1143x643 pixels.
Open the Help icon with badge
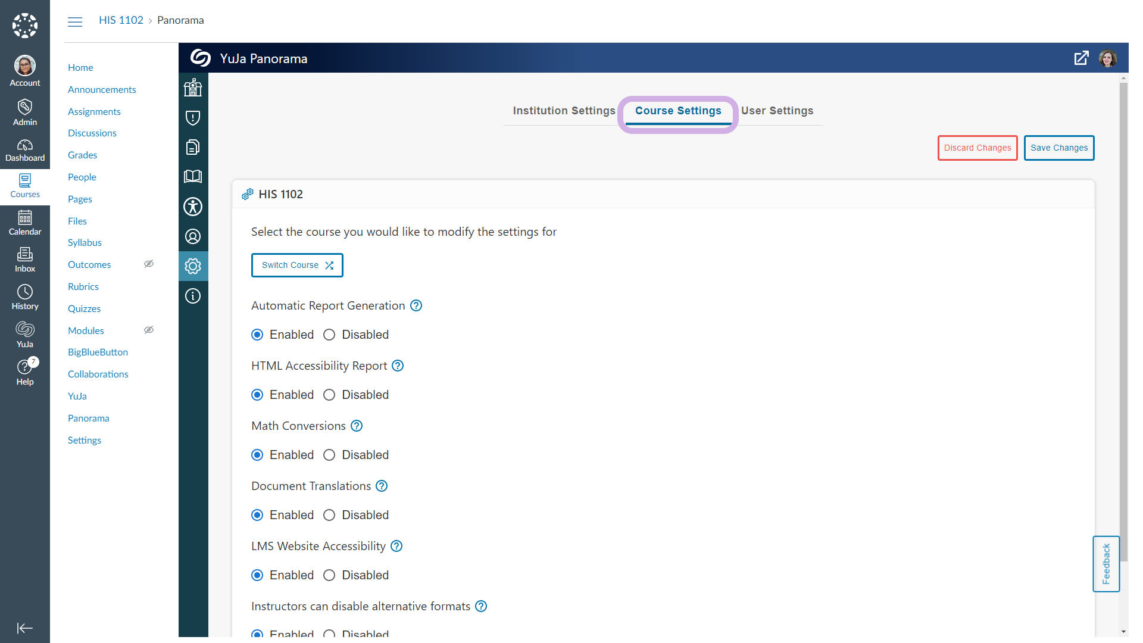click(x=25, y=372)
